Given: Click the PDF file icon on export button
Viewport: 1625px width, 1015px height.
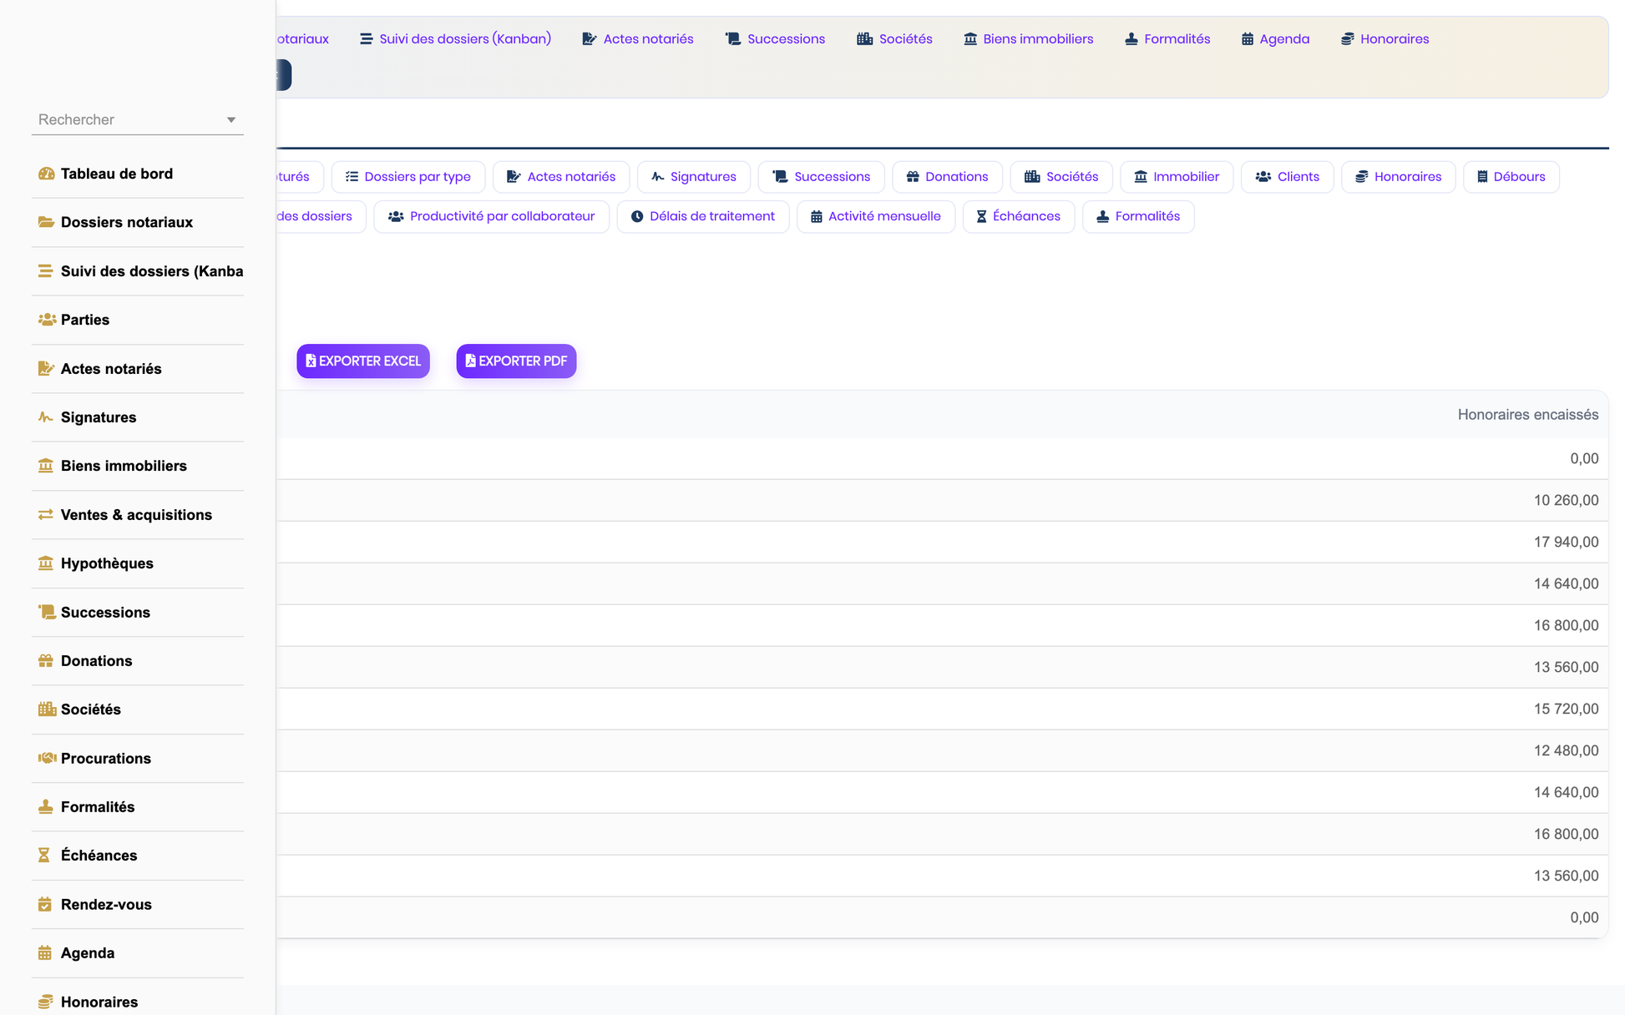Looking at the screenshot, I should pyautogui.click(x=470, y=361).
